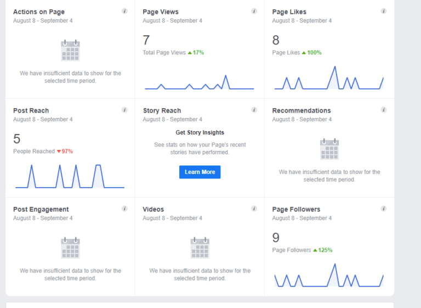Open the Post Reach title

(31, 110)
